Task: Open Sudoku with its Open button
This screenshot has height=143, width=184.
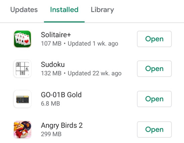Action: [x=154, y=69]
